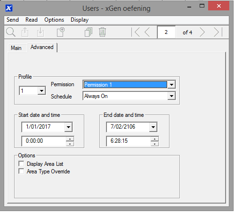Click the read download arrow icon
The image size is (234, 212).
(40, 32)
